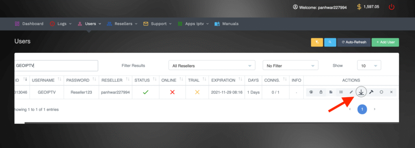Open the No Filter dropdown
This screenshot has width=415, height=148.
click(x=290, y=66)
